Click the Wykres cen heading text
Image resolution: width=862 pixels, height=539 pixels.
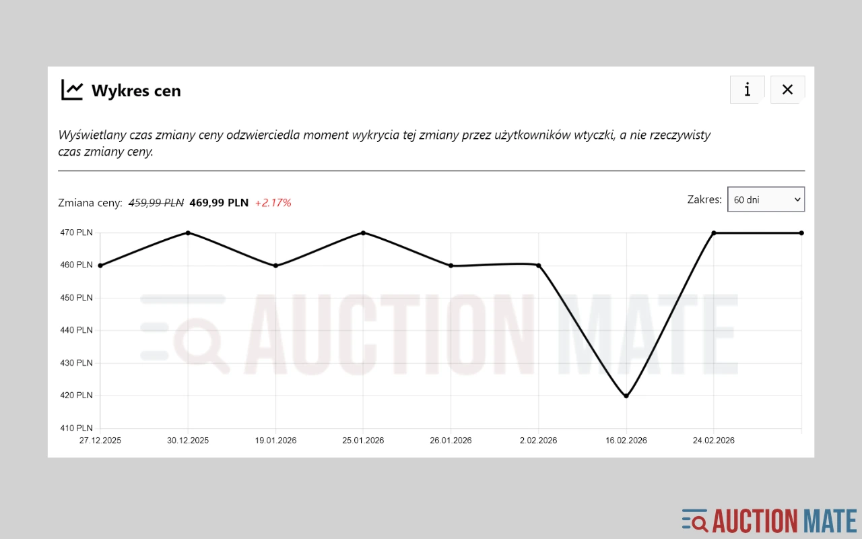(136, 91)
